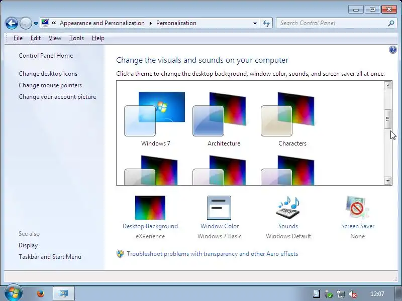Click the 12:07 taskbar clock
This screenshot has width=402, height=301.
click(x=377, y=294)
